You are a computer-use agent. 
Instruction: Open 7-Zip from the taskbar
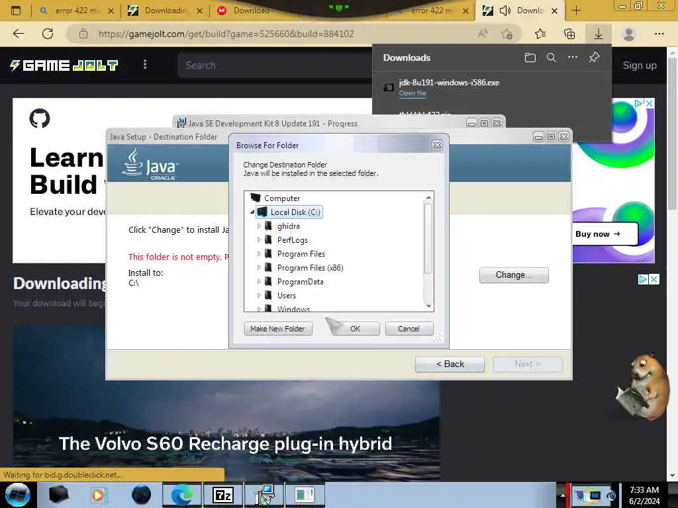[223, 495]
